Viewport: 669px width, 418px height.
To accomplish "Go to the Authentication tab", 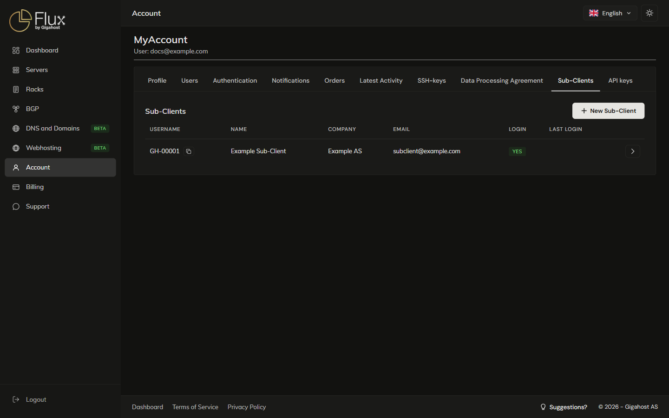I will click(x=235, y=80).
